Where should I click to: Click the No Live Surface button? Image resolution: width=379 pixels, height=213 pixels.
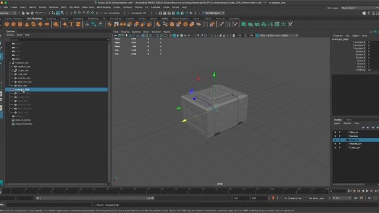click(x=112, y=13)
